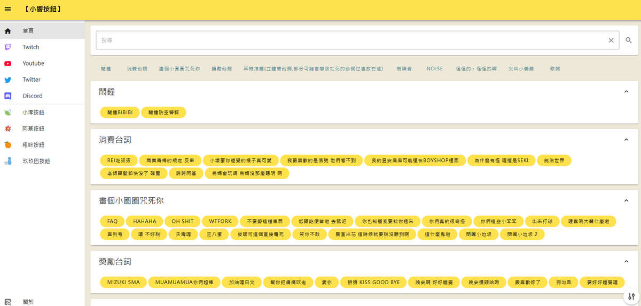Collapse the 畫個小圈圈咒死你 section

626,200
